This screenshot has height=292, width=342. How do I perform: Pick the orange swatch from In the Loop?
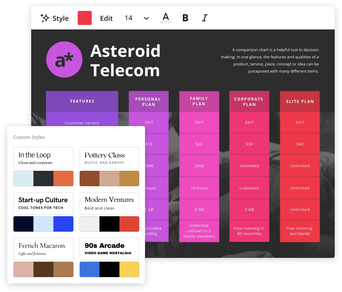click(x=63, y=178)
